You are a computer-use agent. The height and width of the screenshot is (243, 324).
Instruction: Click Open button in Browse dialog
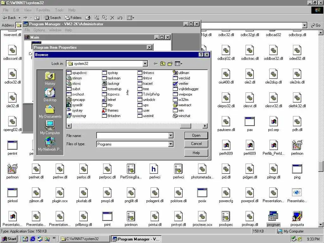point(196,135)
